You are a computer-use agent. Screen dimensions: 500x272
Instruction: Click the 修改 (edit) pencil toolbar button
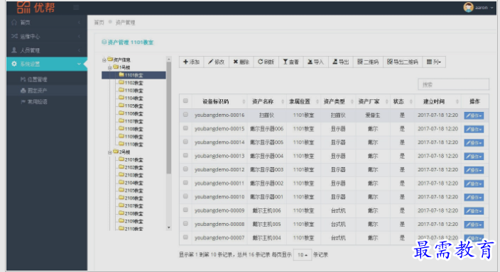(216, 62)
